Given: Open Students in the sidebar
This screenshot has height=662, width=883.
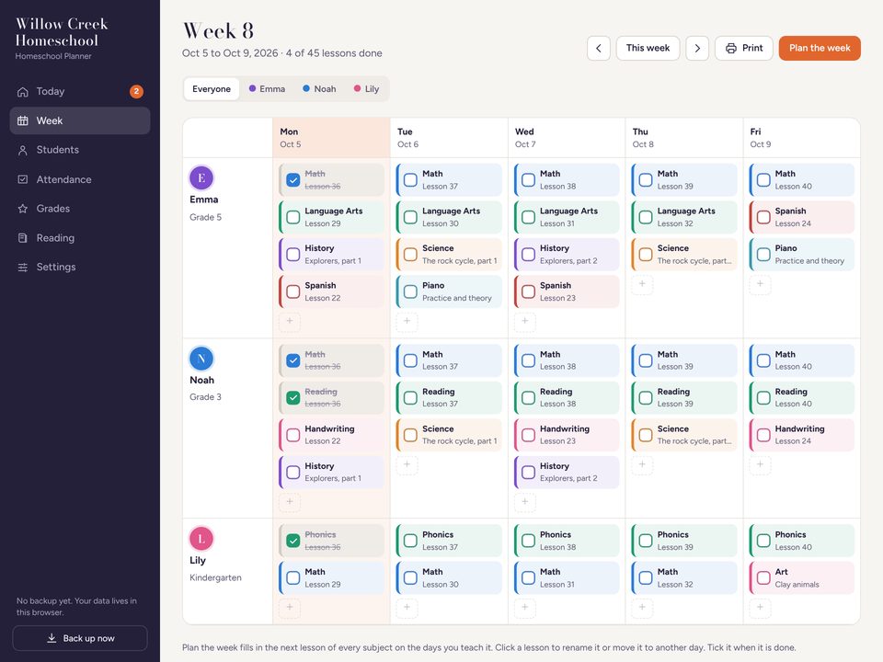Looking at the screenshot, I should [x=80, y=150].
